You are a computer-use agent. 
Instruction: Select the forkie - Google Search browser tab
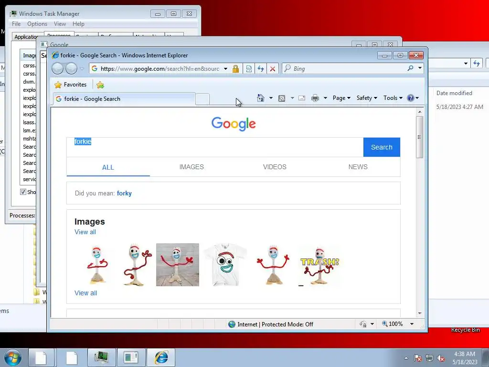[x=124, y=99]
